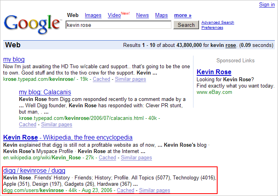This screenshot has height=196, width=278.
Task: Open Advanced Search
Action: (x=218, y=22)
